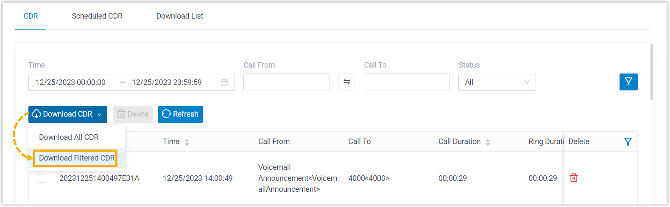Click the red trash icon in row
670x207 pixels.
574,178
